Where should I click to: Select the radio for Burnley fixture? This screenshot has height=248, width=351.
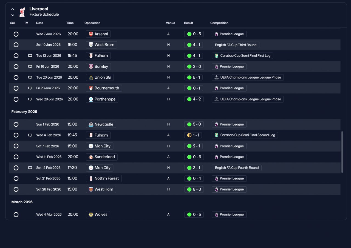point(16,67)
